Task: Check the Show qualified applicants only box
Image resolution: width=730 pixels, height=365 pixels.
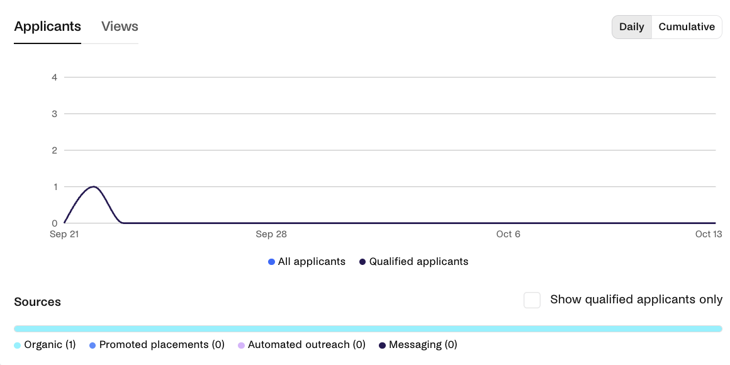Action: pyautogui.click(x=532, y=300)
